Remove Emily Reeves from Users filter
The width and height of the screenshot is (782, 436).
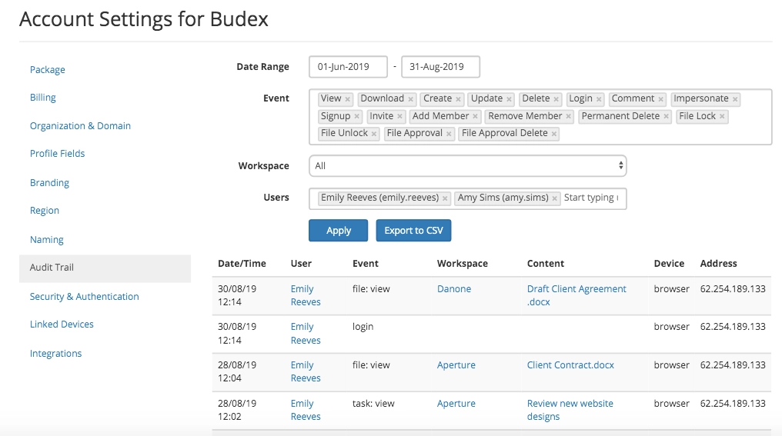(446, 198)
